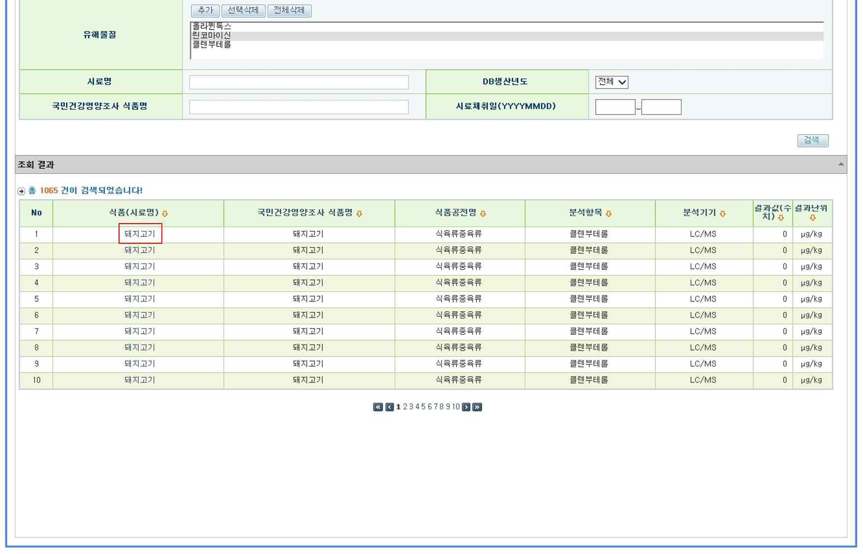The width and height of the screenshot is (863, 554).
Task: Open results page 7
Action: tap(435, 407)
